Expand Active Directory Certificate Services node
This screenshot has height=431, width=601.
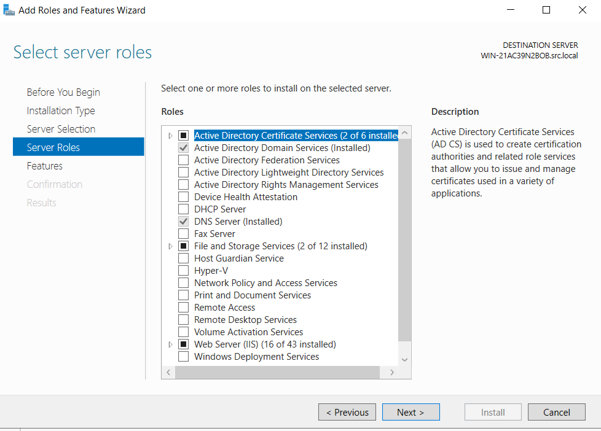pyautogui.click(x=171, y=136)
